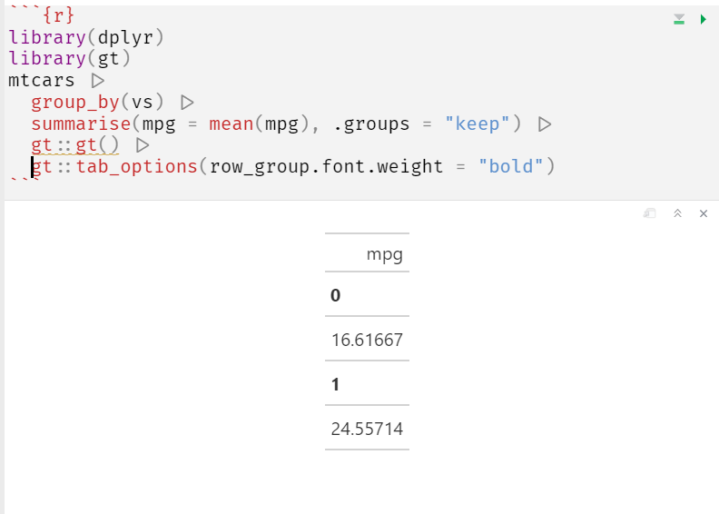This screenshot has height=514, width=719.
Task: Click mean function in summarise call
Action: 231,124
